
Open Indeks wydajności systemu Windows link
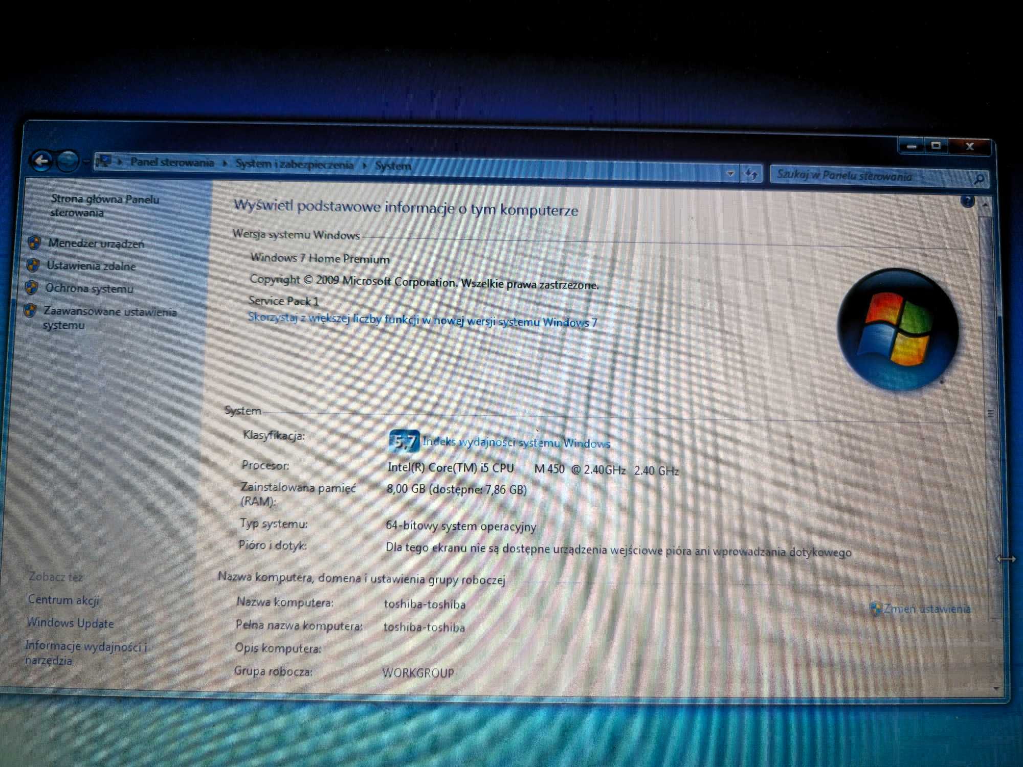516,442
